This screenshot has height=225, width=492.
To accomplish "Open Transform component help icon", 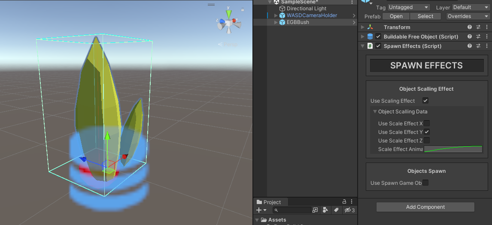I will pos(469,27).
